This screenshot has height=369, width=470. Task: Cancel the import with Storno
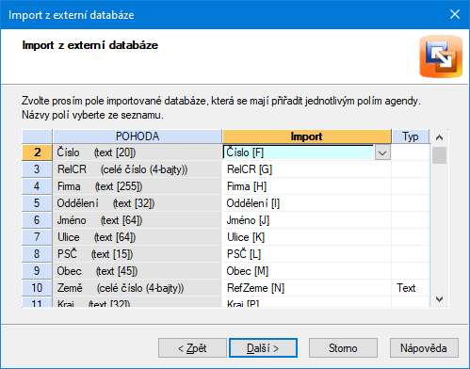pos(343,347)
